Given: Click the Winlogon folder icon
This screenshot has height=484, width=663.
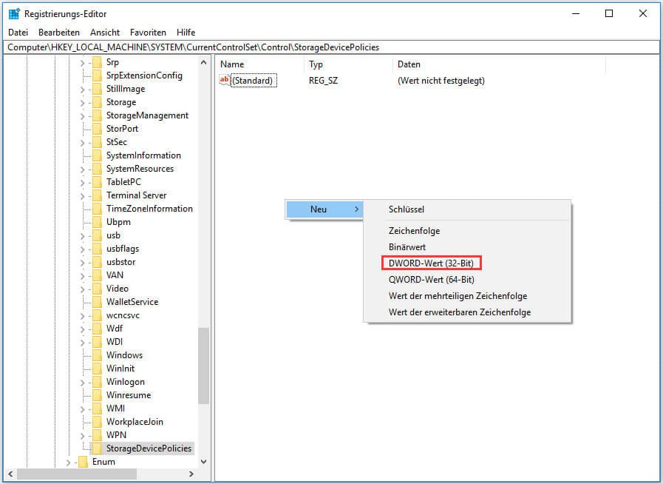Looking at the screenshot, I should click(96, 382).
